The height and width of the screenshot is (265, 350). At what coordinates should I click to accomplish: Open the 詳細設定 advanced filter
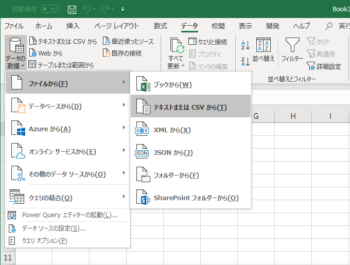click(324, 66)
